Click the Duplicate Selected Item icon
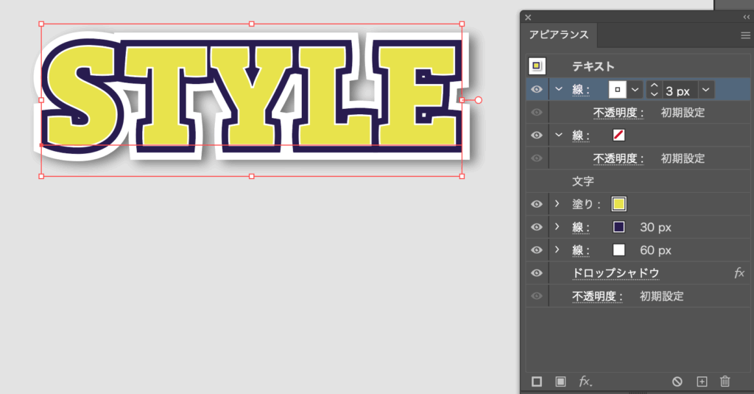 (702, 381)
